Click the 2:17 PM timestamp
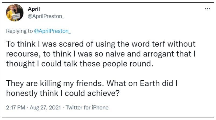Viewport: 216px width, 120px height. click(15, 108)
